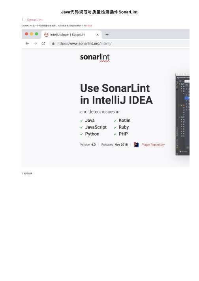This screenshot has height=281, width=199.
Task: Select the IntelliJ plugin | SonarLint tab
Action: 71,35
